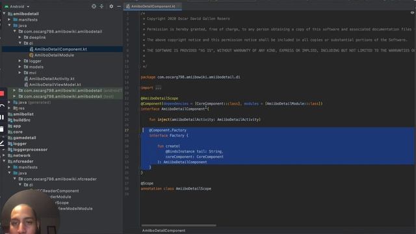Click AmiiboDetailComponent breadcrumb at editor bottom
Image resolution: width=416 pixels, height=234 pixels.
(x=164, y=230)
